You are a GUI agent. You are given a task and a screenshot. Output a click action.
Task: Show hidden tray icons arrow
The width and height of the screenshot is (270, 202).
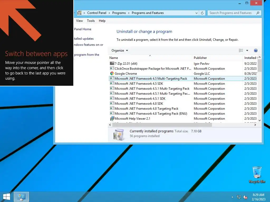click(x=233, y=197)
